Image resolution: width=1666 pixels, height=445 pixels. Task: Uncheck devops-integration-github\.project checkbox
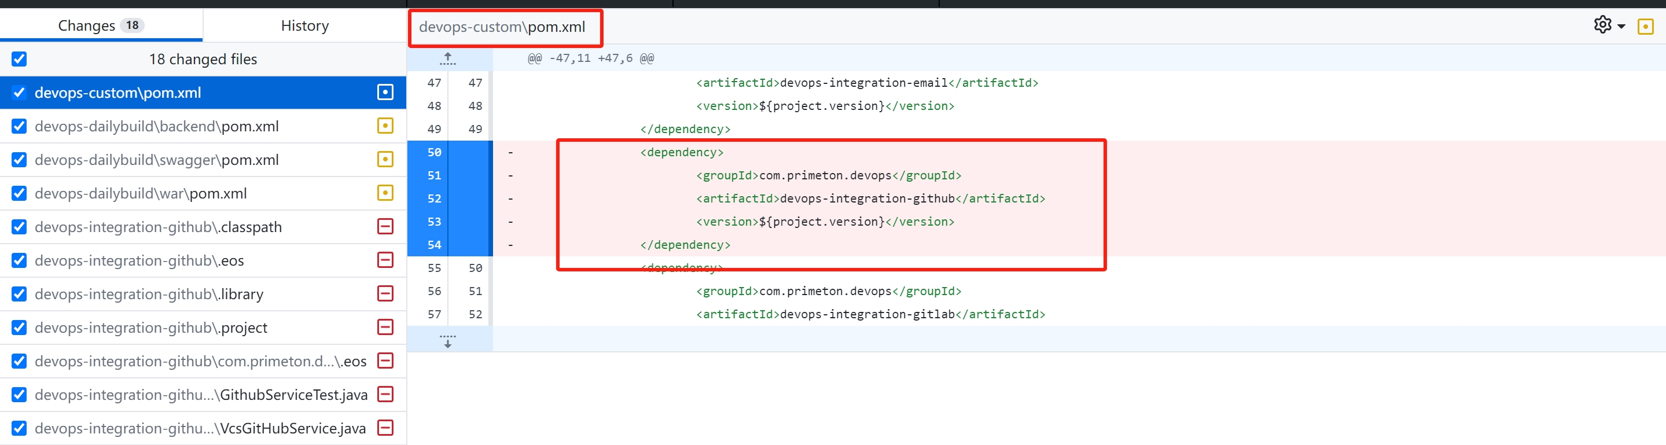[x=20, y=328]
